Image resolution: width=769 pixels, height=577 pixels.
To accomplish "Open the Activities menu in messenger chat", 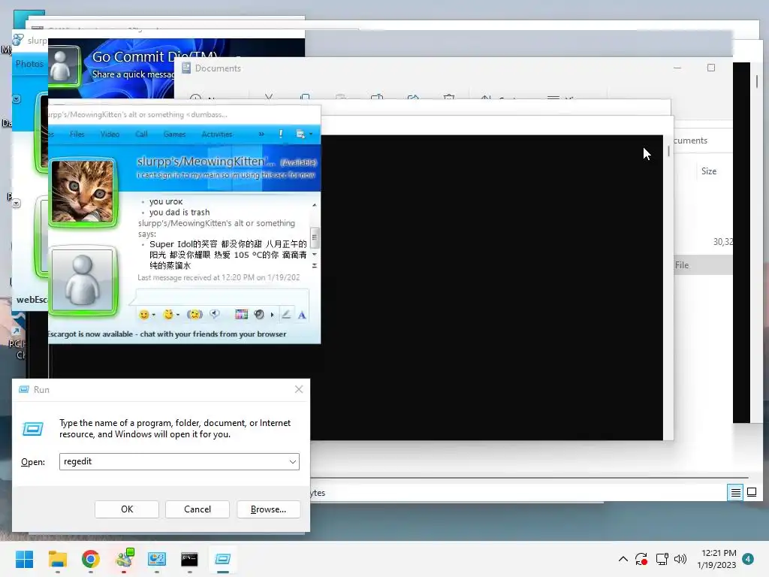I will 217,134.
